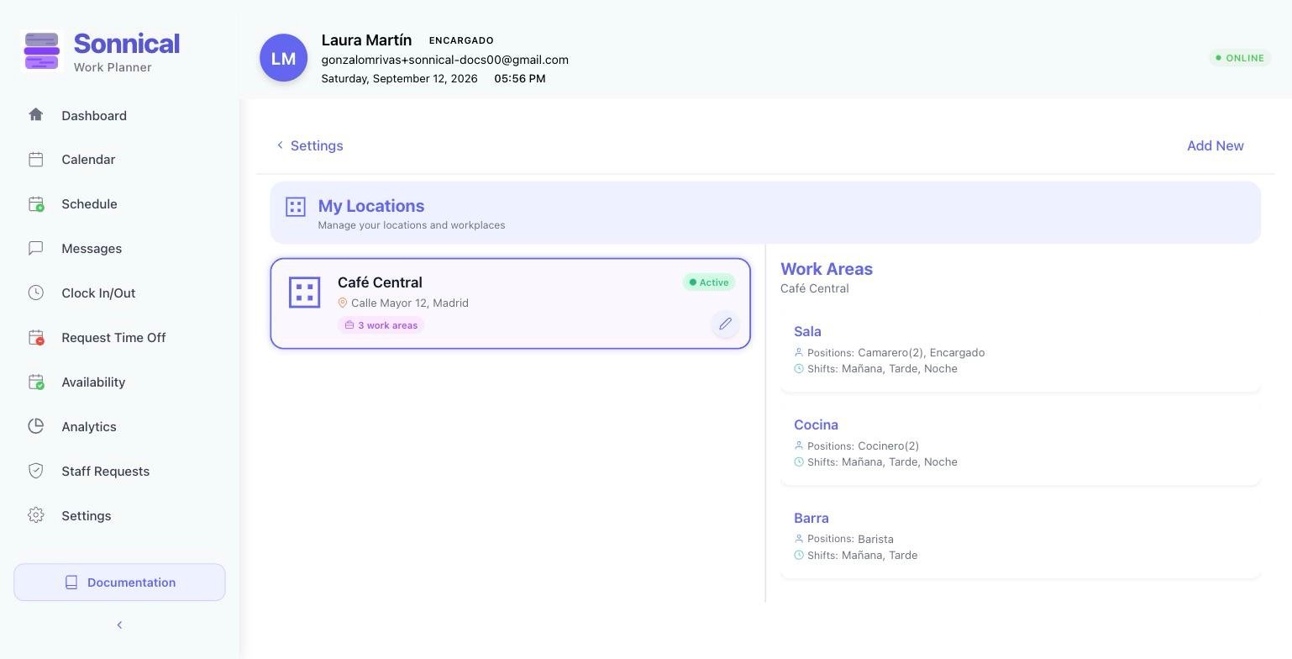The height and width of the screenshot is (659, 1292).
Task: Select the Café Central location name
Action: point(380,282)
